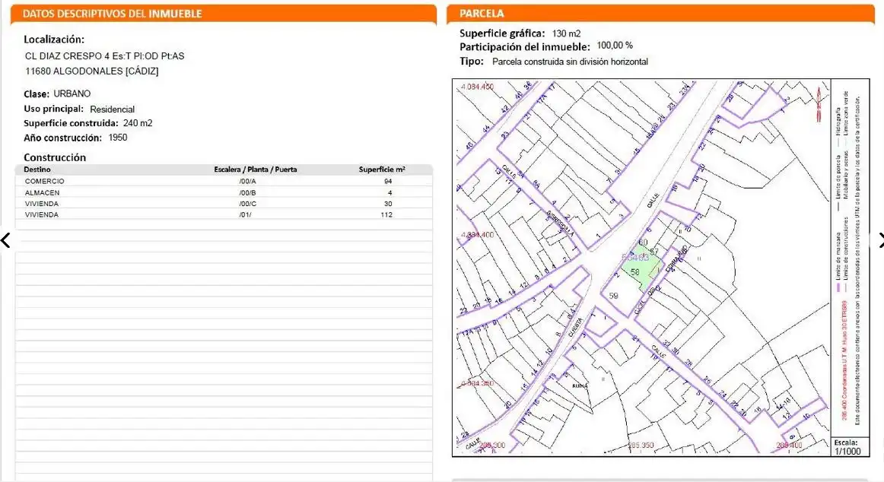Go to the previous image with the left arrow
The image size is (884, 482).
coord(5,240)
